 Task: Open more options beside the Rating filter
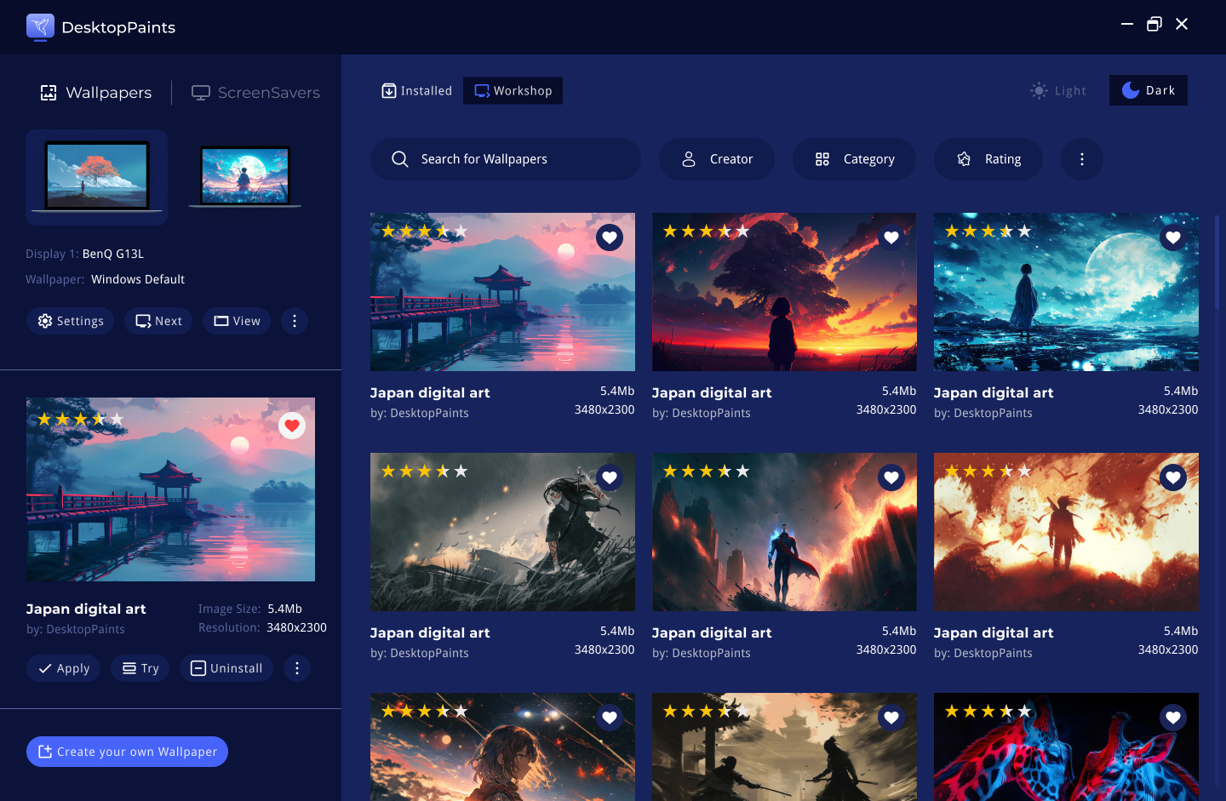point(1081,159)
